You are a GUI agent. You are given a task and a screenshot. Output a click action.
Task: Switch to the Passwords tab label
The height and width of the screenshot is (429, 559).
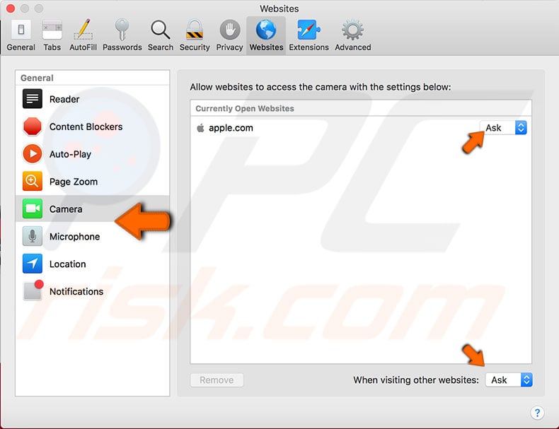[122, 47]
